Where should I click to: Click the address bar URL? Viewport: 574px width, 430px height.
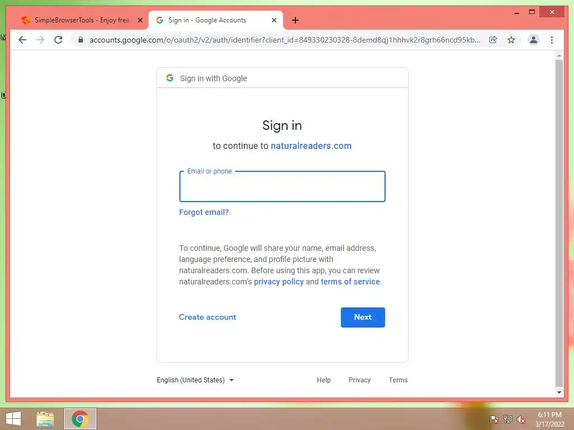pyautogui.click(x=285, y=40)
